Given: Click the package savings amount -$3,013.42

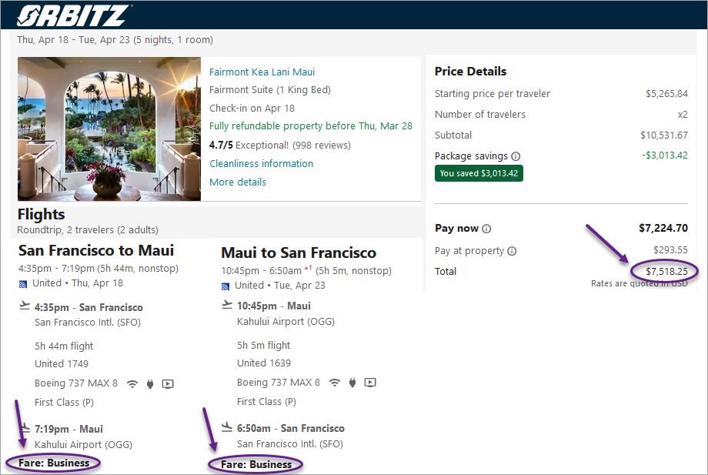Looking at the screenshot, I should 665,156.
